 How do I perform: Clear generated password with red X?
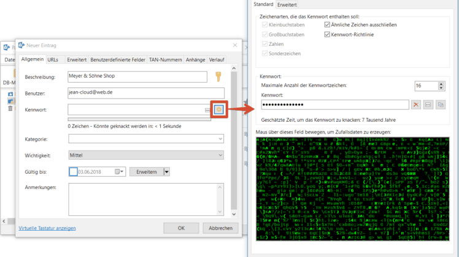[415, 105]
